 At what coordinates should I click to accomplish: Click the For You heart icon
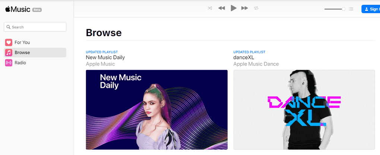coord(9,42)
